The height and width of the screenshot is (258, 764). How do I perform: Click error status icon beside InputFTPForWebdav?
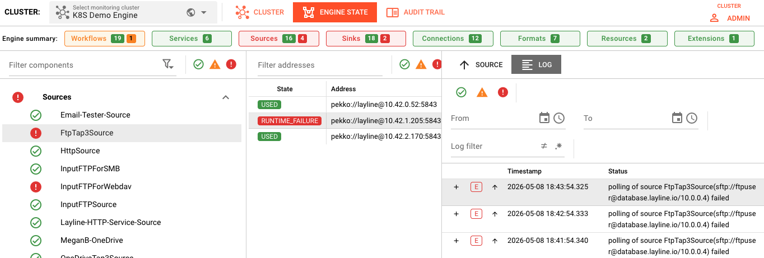tap(36, 186)
